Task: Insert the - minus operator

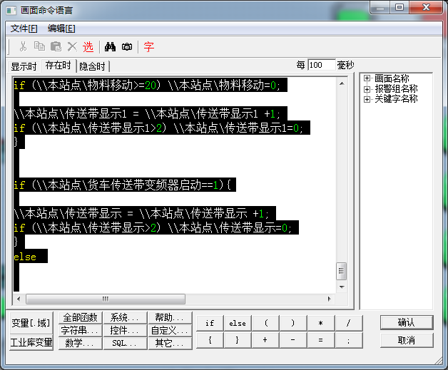Action: [x=293, y=340]
